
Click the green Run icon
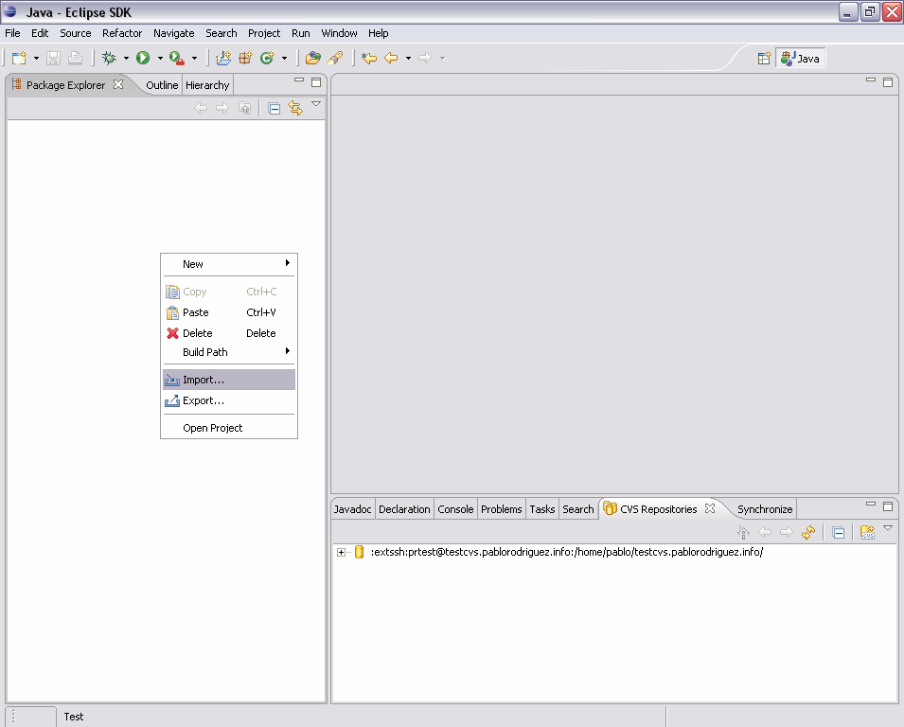tap(143, 58)
